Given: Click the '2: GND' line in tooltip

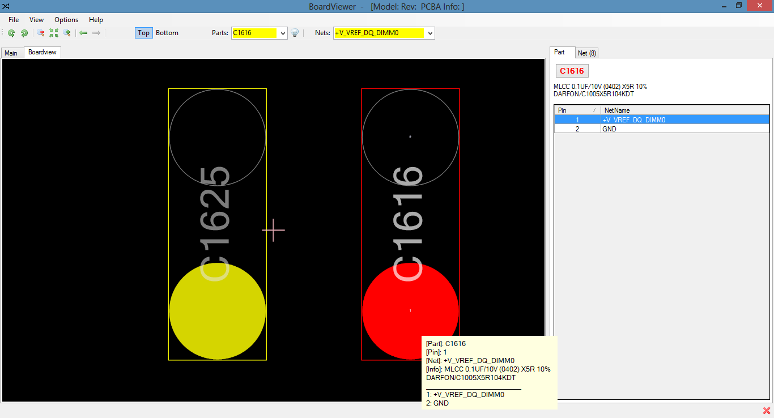Looking at the screenshot, I should tap(437, 403).
